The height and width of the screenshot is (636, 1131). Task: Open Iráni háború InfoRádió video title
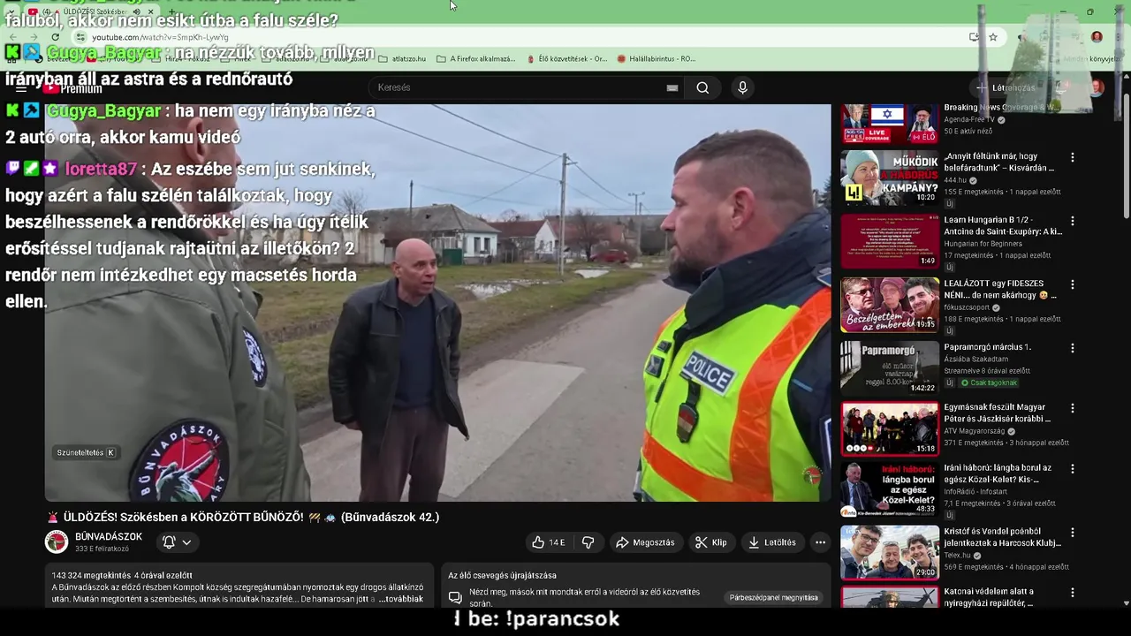pyautogui.click(x=998, y=473)
